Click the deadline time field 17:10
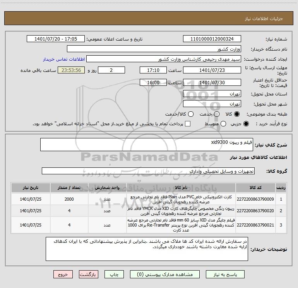 (153, 70)
